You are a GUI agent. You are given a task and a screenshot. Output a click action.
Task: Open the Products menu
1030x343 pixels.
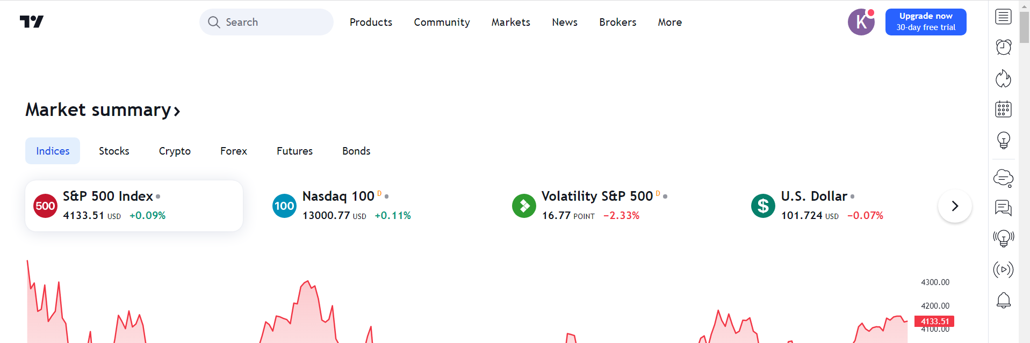(x=371, y=22)
